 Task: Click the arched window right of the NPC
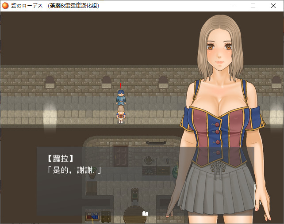163,82
